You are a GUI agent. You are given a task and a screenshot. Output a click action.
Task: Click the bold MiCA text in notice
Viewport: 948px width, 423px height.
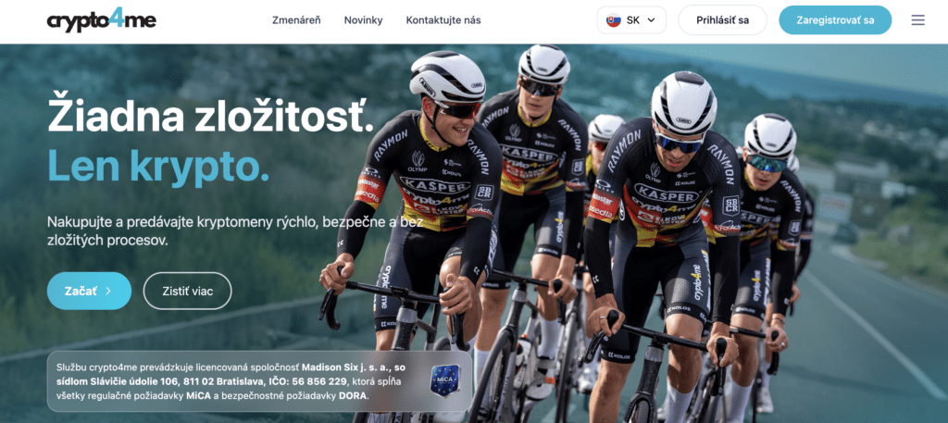click(199, 395)
